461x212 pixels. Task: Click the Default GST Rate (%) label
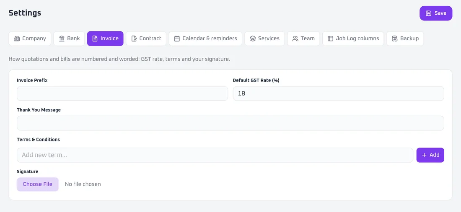click(x=256, y=80)
